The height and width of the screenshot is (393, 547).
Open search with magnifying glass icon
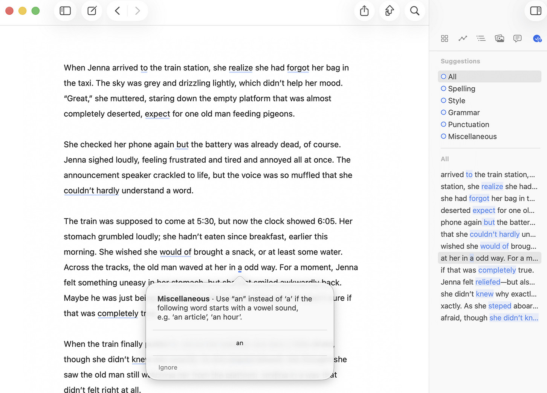point(415,11)
